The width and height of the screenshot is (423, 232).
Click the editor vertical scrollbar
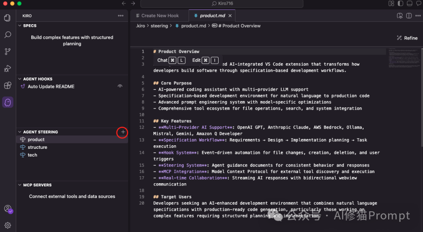click(x=422, y=97)
